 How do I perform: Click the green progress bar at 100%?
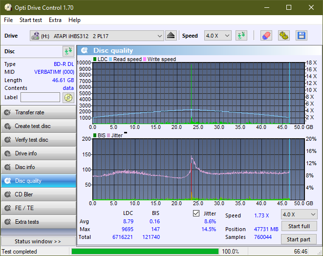pos(145,252)
